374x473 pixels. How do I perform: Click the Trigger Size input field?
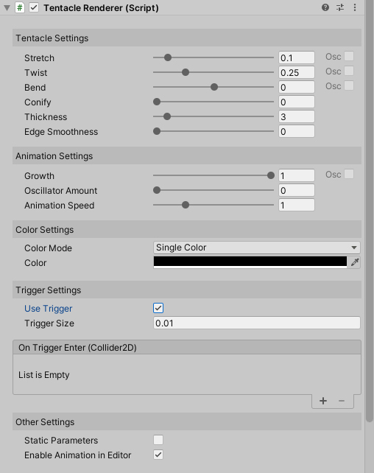click(x=257, y=323)
